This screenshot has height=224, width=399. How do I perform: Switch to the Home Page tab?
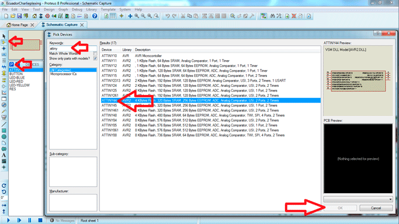(x=19, y=25)
